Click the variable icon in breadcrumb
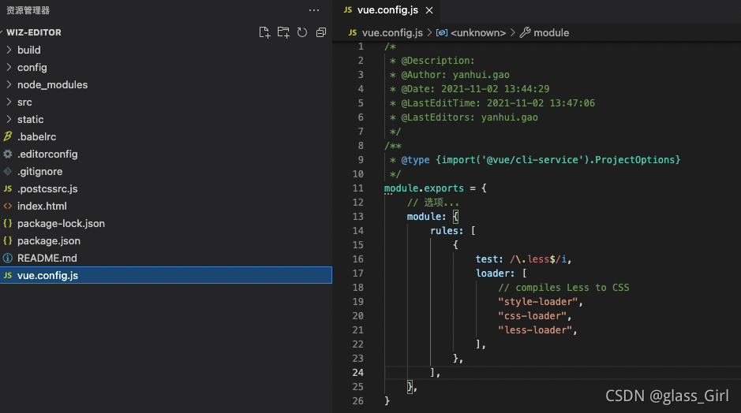This screenshot has width=741, height=413. click(x=442, y=33)
